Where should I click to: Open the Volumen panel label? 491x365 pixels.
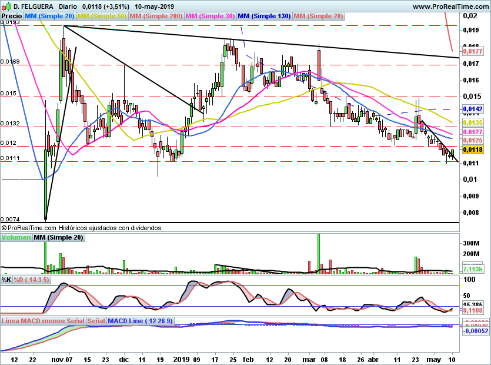point(16,237)
